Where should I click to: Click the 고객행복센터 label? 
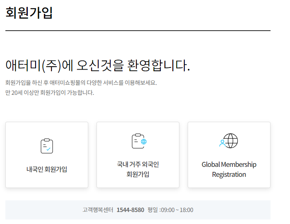click(98, 210)
